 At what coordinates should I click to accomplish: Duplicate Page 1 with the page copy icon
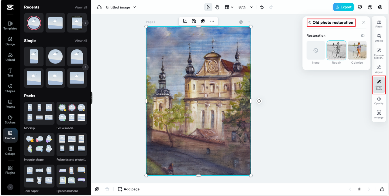[x=241, y=22]
